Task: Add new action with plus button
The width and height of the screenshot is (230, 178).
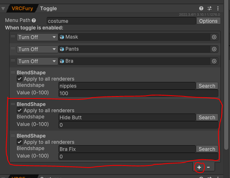Action: pyautogui.click(x=199, y=167)
